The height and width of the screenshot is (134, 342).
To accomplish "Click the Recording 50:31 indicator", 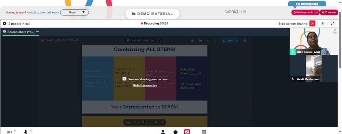I will point(155,23).
